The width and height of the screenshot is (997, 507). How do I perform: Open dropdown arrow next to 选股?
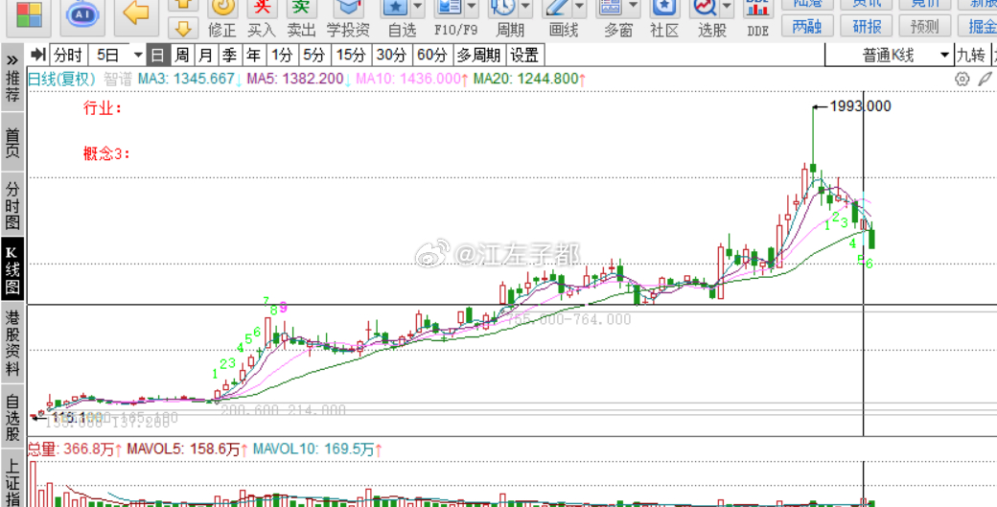[726, 8]
